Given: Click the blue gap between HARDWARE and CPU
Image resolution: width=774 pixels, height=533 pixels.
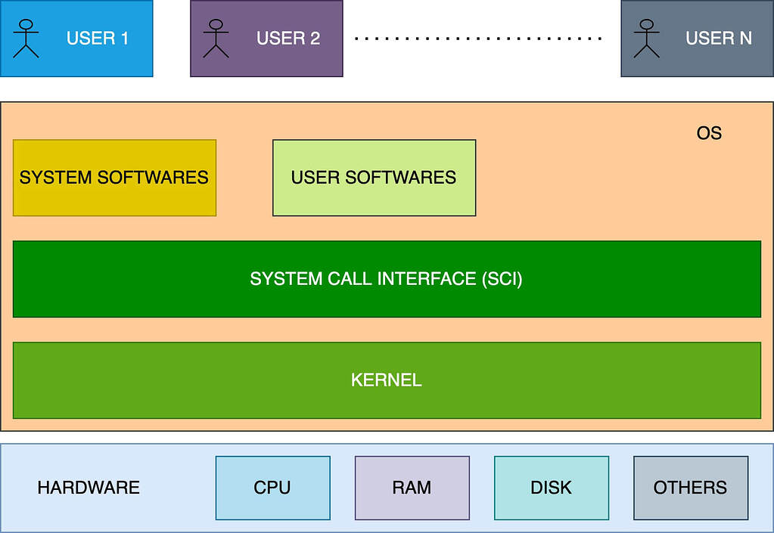Looking at the screenshot, I should (178, 488).
